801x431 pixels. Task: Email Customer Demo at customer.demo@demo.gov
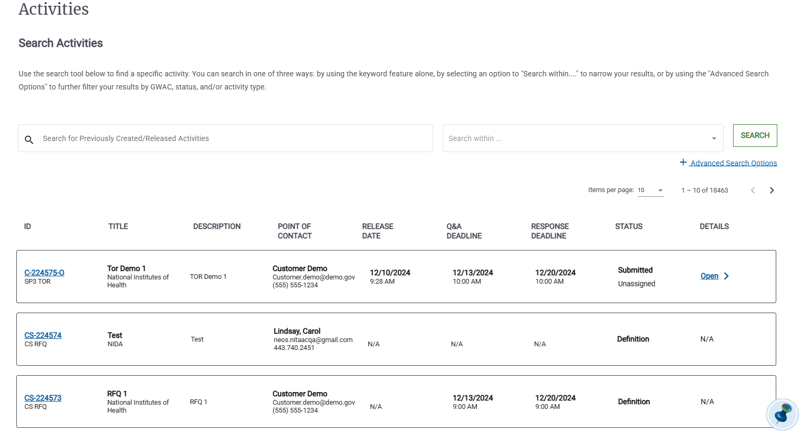click(314, 277)
